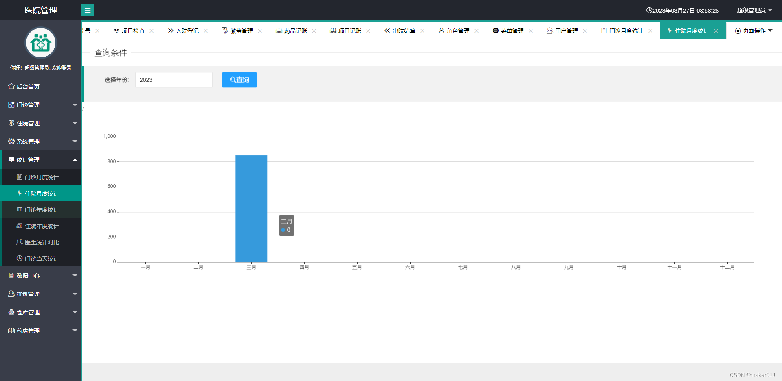
Task: Click the 系统管理 gear icon
Action: (11, 141)
